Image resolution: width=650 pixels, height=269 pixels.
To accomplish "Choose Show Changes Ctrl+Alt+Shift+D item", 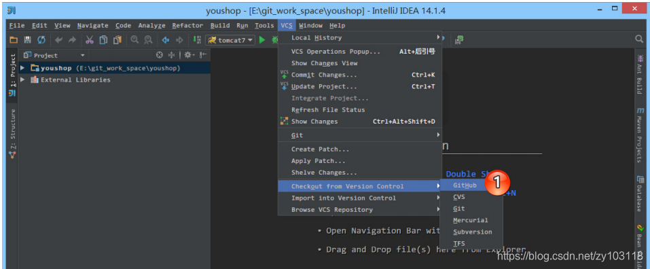I will point(360,122).
